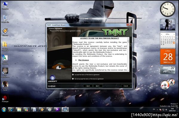Click the mini month calendar gadget
This screenshot has height=118, width=179.
tap(168, 40)
